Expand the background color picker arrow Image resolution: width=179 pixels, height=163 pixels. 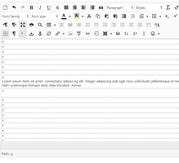83,16
